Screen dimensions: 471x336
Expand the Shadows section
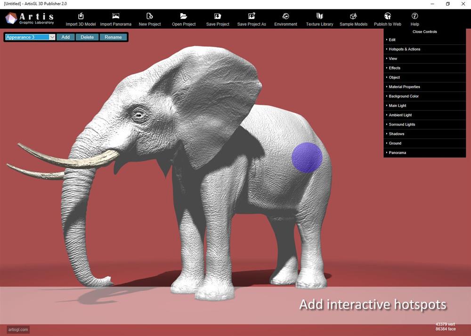[425, 134]
